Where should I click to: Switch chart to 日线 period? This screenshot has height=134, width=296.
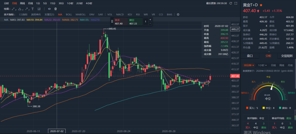tap(14, 3)
